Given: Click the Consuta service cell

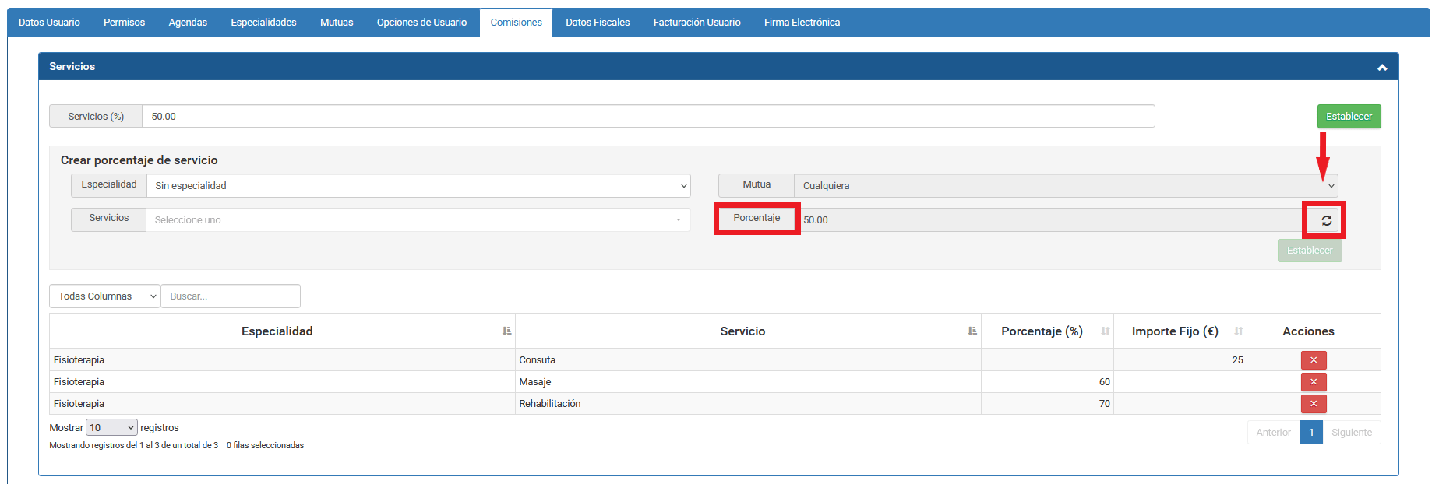Looking at the screenshot, I should point(748,360).
